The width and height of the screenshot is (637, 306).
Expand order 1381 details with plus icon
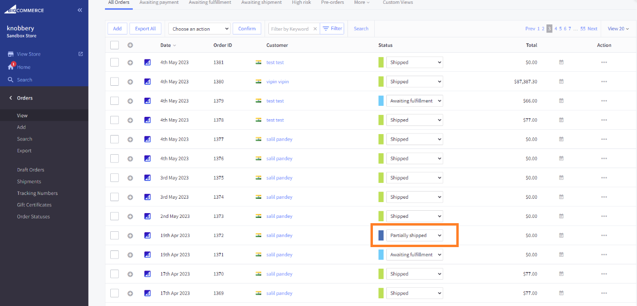pos(130,62)
